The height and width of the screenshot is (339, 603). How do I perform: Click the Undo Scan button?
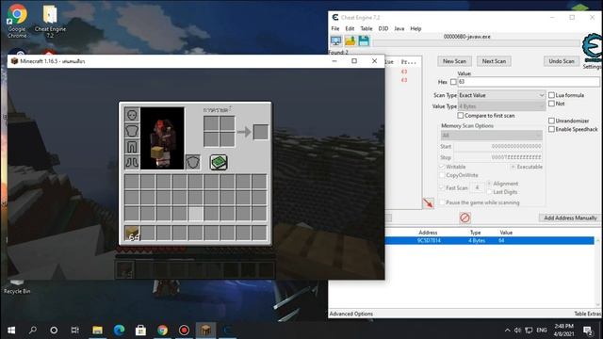coord(562,61)
